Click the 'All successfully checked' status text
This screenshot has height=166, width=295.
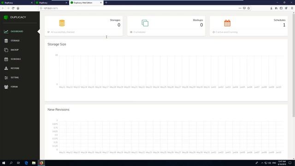[x=63, y=32]
